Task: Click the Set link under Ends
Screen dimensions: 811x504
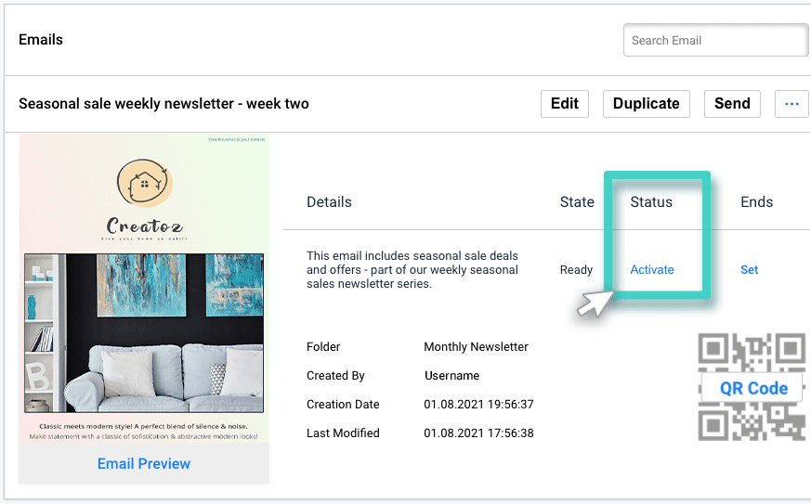Action: (x=749, y=270)
